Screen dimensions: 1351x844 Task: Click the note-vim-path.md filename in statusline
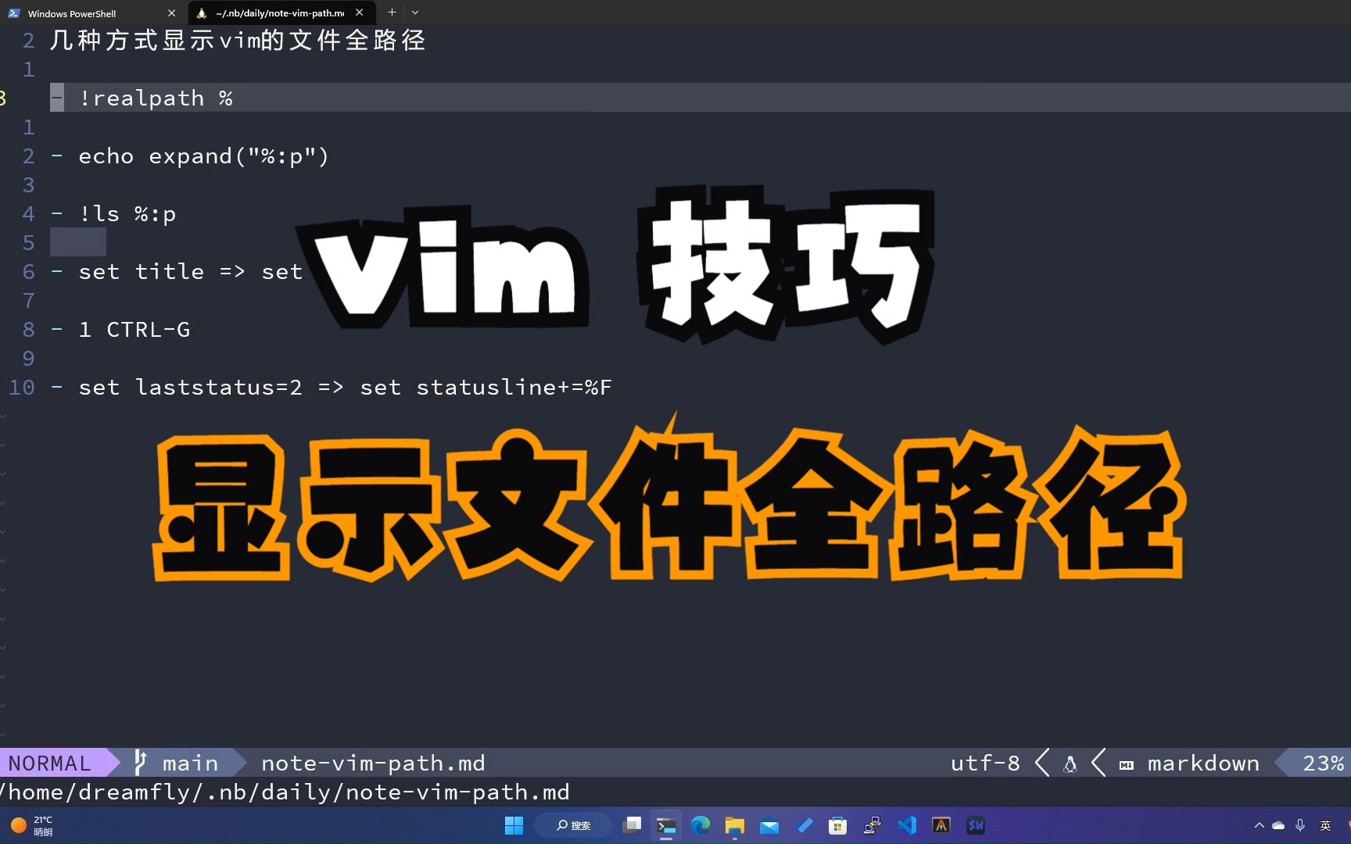click(x=373, y=763)
